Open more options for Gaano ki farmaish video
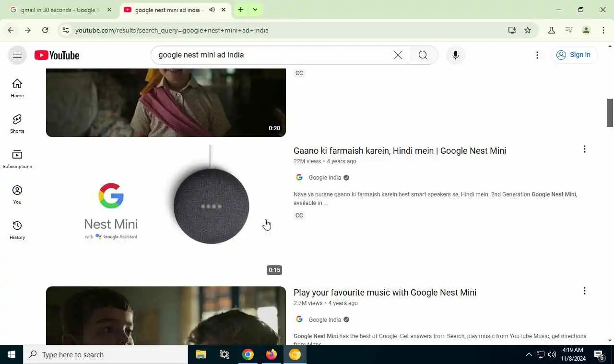The width and height of the screenshot is (614, 364). (x=584, y=149)
